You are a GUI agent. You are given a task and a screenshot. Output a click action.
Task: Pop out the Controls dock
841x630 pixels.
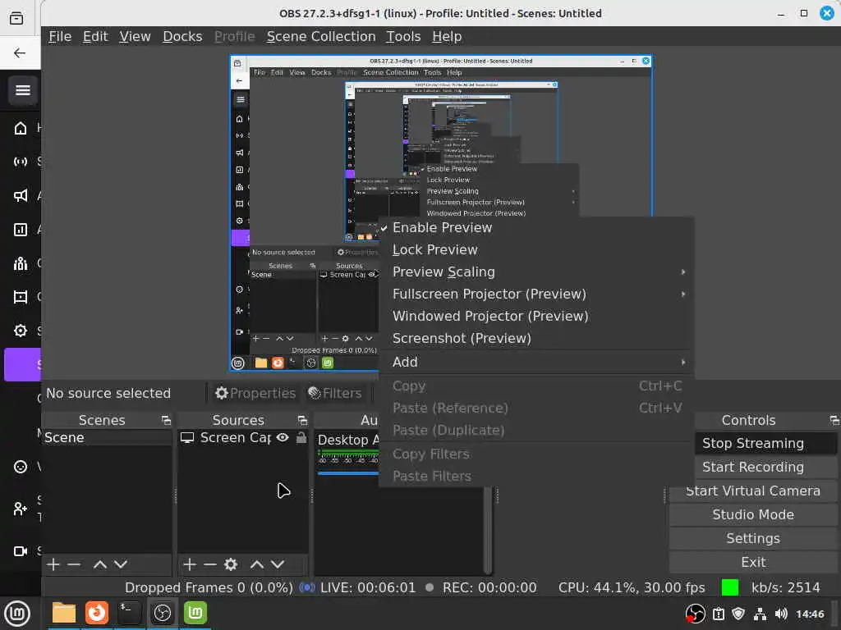pyautogui.click(x=834, y=421)
